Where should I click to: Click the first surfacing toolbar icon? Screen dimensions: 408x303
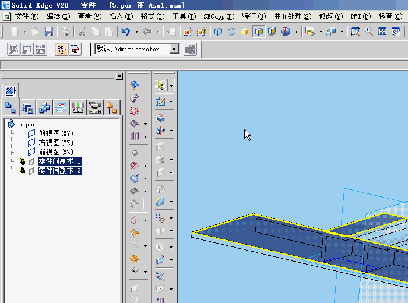135,85
